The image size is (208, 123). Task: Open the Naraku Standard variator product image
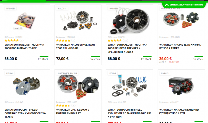point(180,86)
